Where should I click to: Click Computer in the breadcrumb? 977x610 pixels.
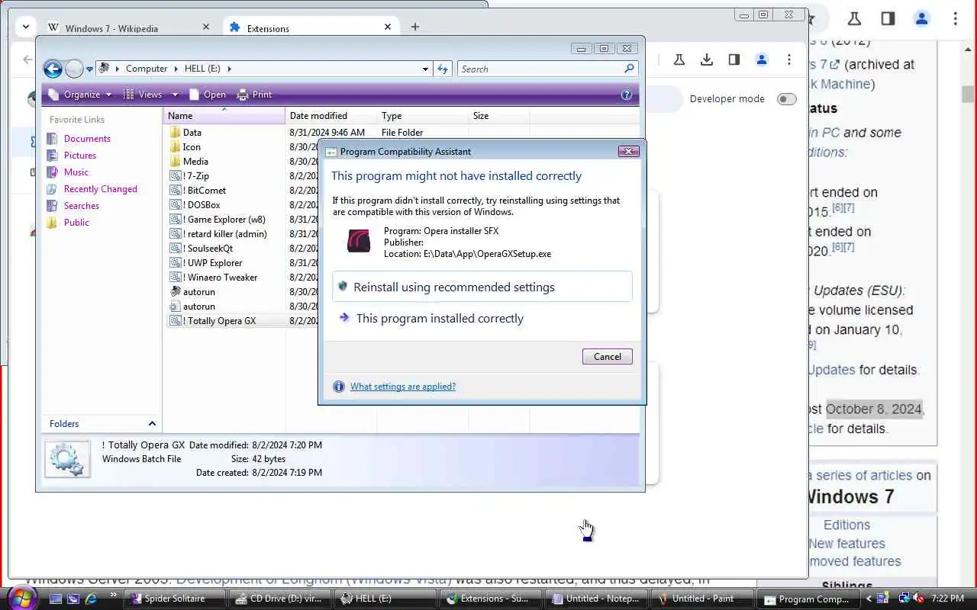click(x=147, y=69)
